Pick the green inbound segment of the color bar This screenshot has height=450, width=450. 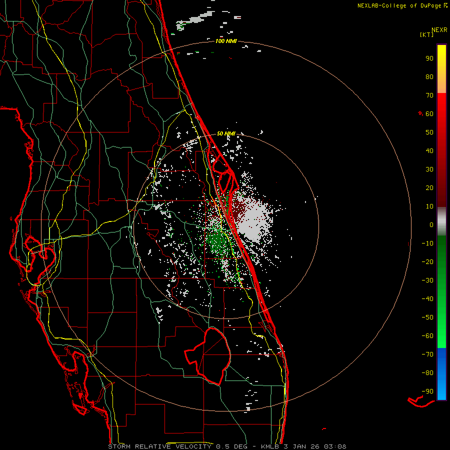tap(441, 291)
